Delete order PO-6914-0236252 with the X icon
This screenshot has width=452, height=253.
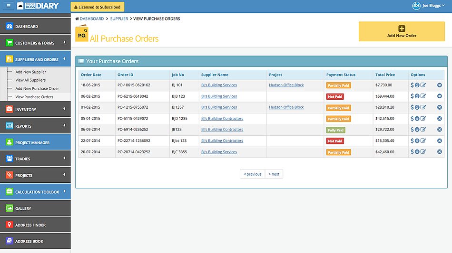439,130
